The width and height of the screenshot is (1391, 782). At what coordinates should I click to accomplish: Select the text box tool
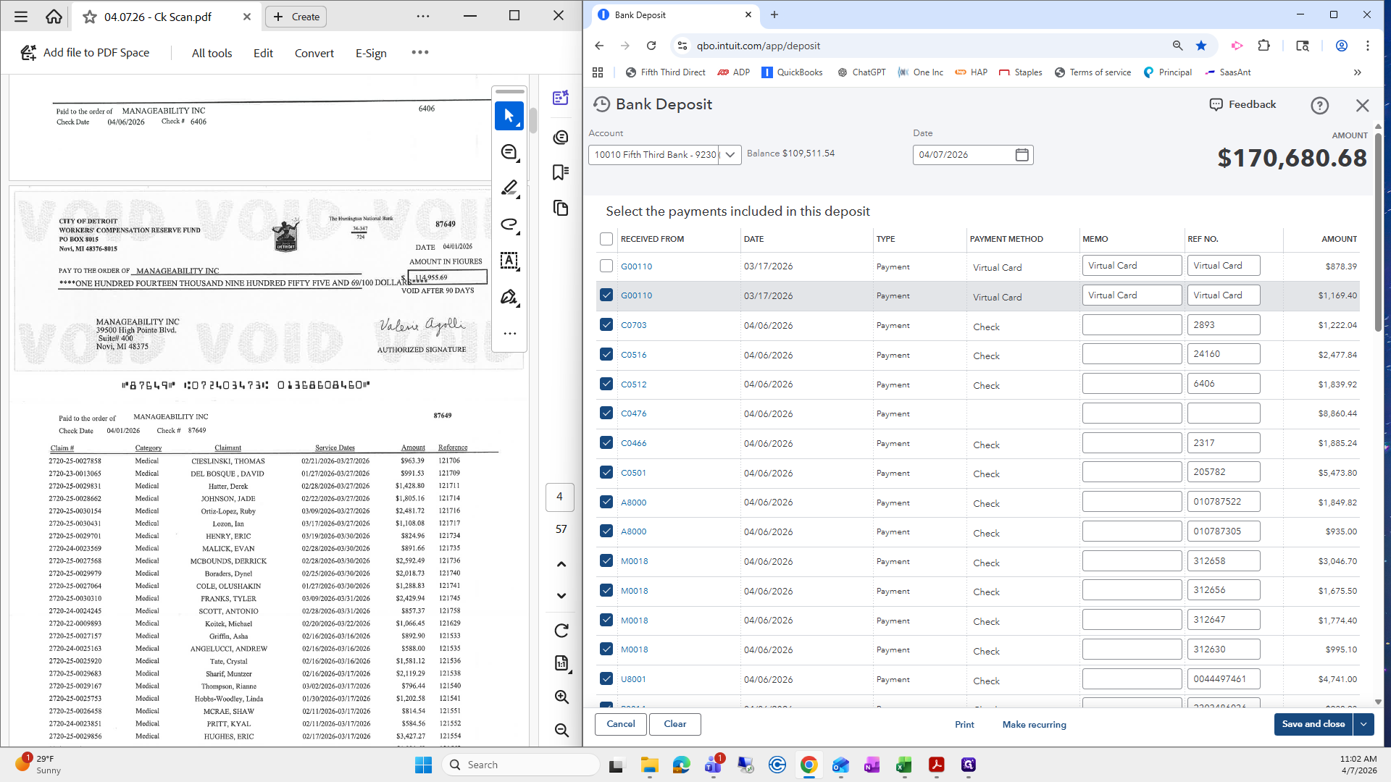click(509, 261)
